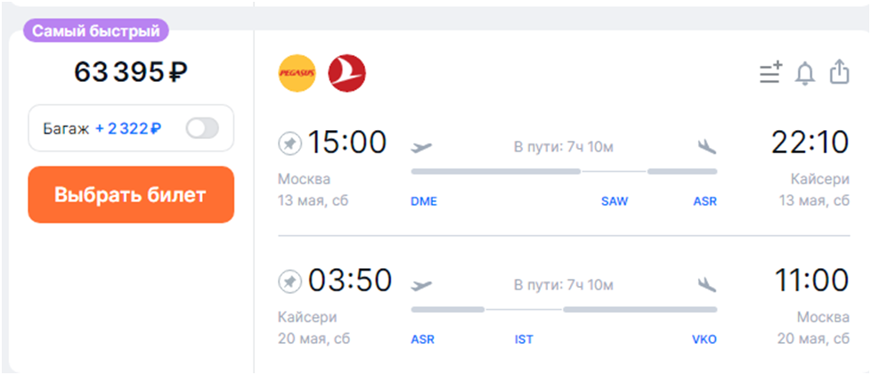Screen dimensions: 871x375
Task: Add ticket to comparison list icon
Action: pos(770,73)
